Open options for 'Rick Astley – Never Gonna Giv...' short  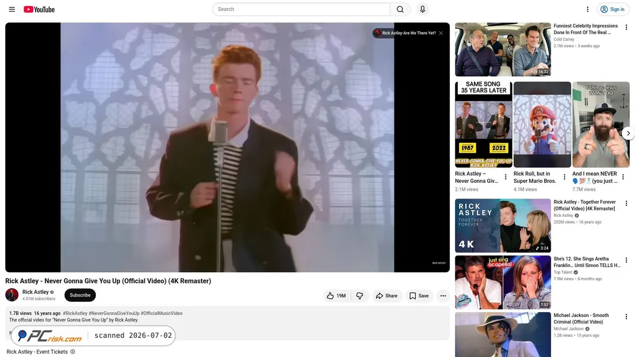tap(506, 177)
